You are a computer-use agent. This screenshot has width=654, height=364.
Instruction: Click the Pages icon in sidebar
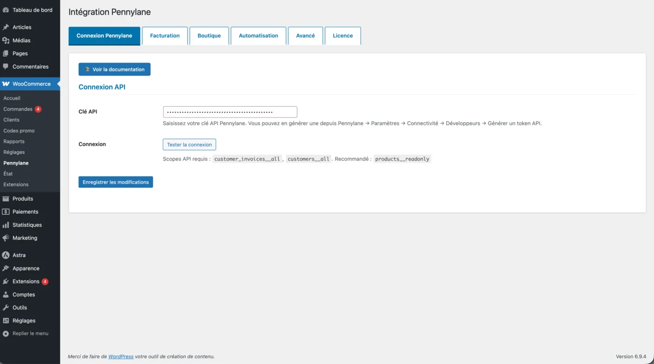click(x=6, y=53)
